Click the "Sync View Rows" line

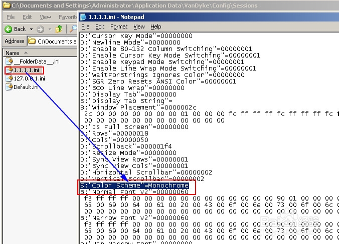click(x=134, y=159)
